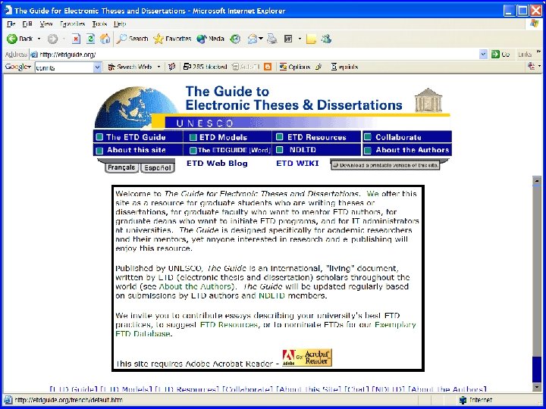
Task: Expand the Links toolbar chevron
Action: click(538, 52)
